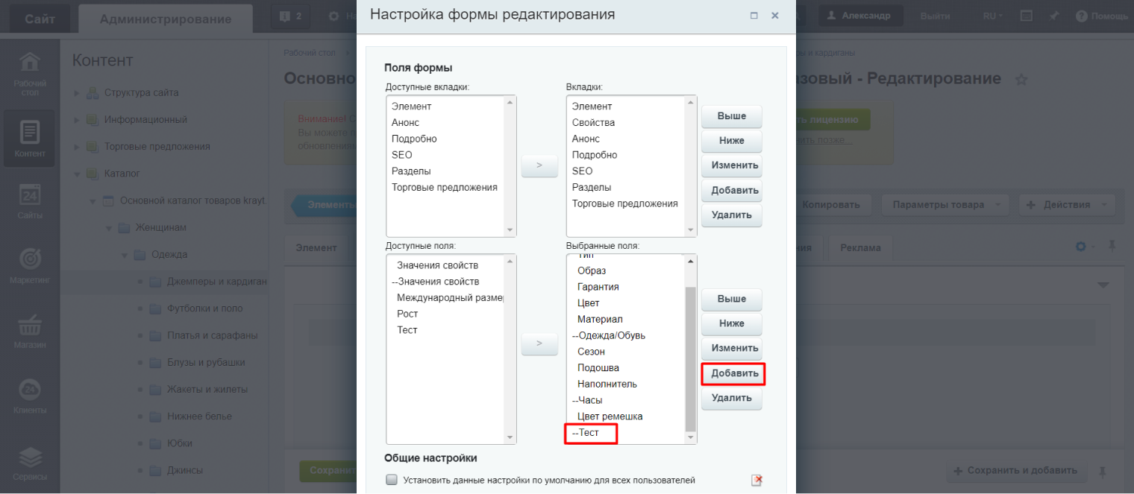1134x494 pixels.
Task: Click Выше button next to Выбранные поля
Action: click(732, 299)
